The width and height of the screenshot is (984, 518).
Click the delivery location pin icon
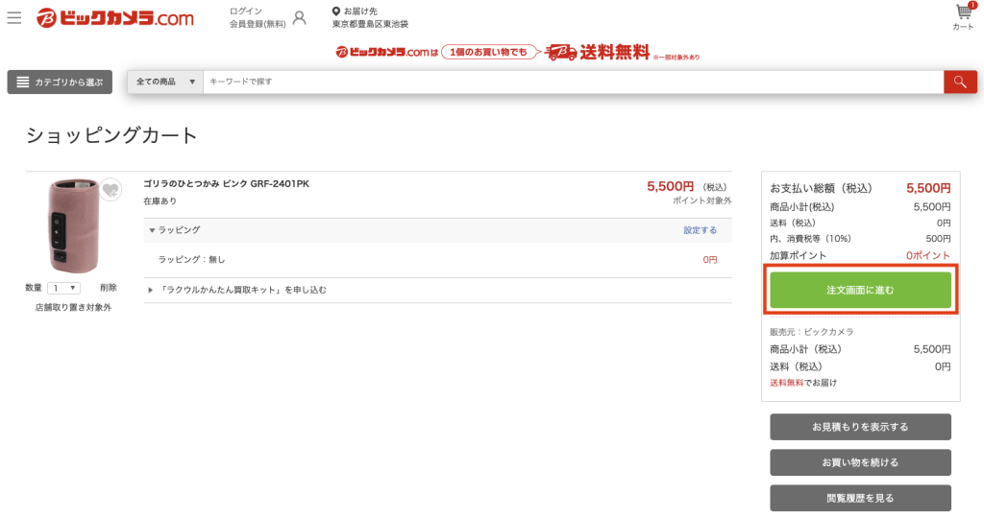click(336, 12)
